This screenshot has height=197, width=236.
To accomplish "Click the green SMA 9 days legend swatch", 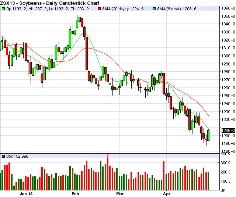I will click(x=154, y=9).
